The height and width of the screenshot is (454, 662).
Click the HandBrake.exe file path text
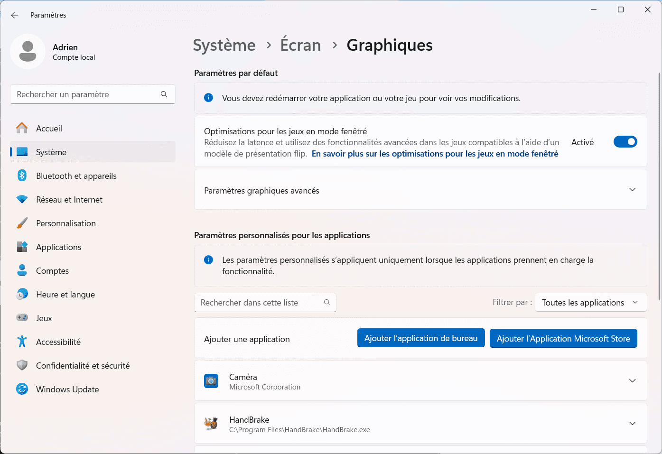click(x=299, y=430)
